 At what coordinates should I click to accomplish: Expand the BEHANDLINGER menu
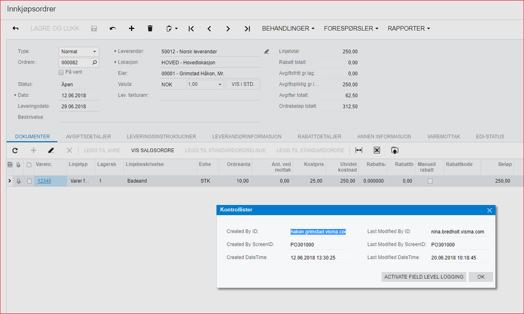pyautogui.click(x=288, y=29)
